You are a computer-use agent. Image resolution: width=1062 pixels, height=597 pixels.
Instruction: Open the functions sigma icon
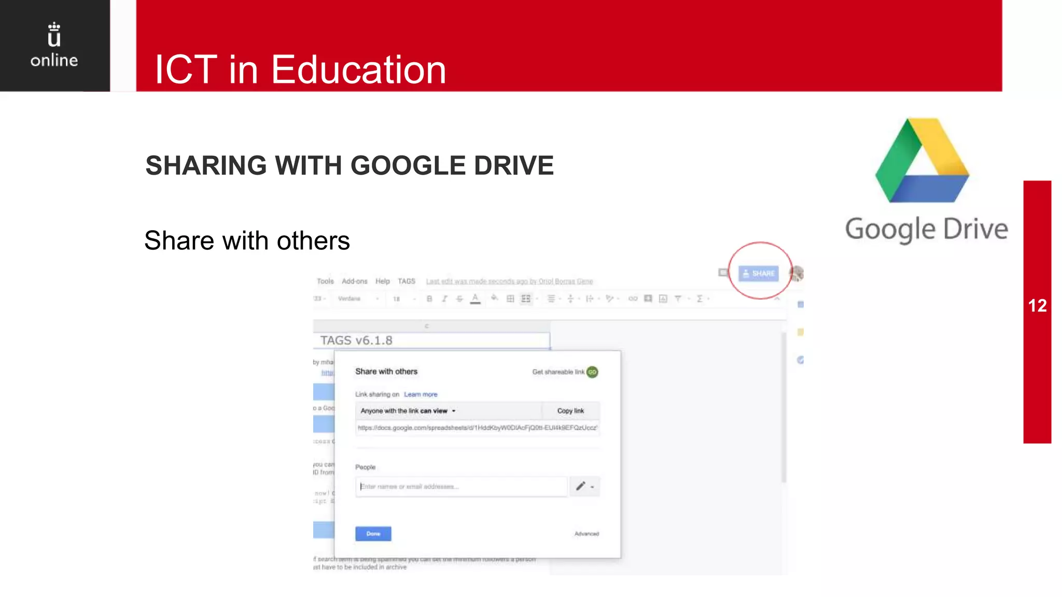click(700, 298)
